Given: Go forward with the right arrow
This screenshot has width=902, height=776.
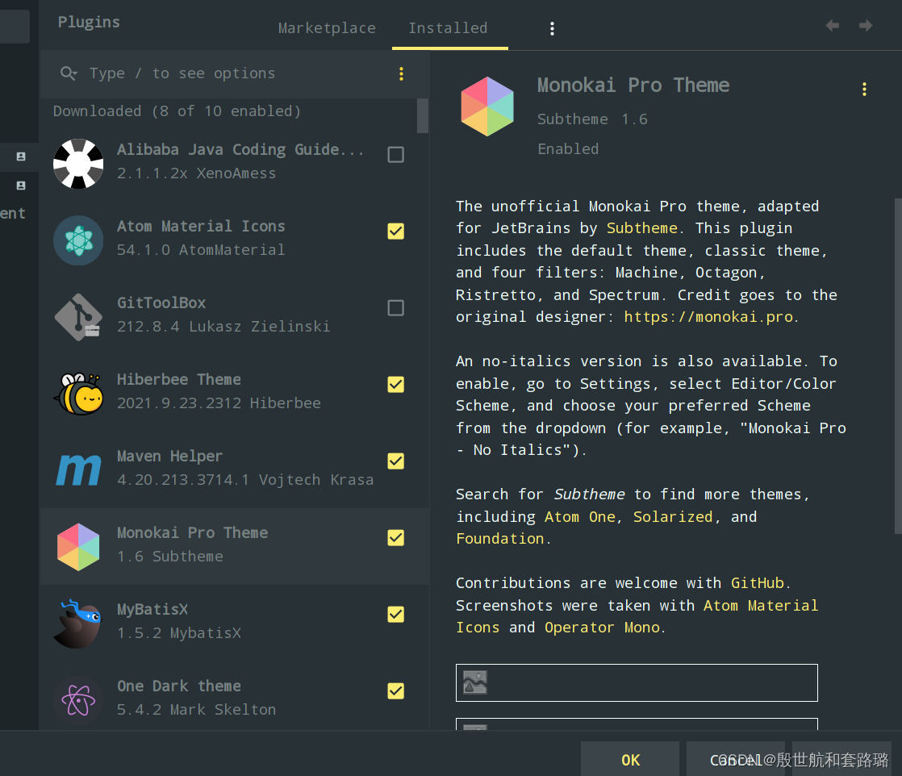Looking at the screenshot, I should (x=865, y=25).
